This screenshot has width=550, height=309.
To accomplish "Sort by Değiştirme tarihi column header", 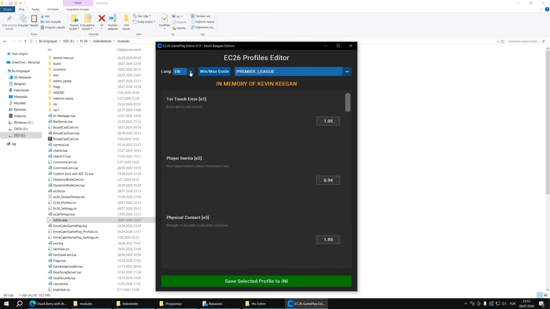I will coord(129,50).
